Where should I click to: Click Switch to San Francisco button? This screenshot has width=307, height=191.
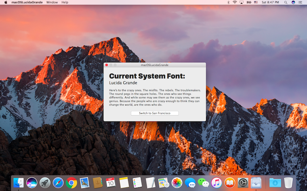point(155,113)
